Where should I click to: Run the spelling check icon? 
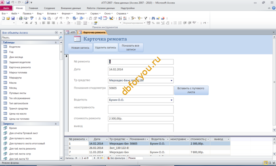click(x=32, y=18)
